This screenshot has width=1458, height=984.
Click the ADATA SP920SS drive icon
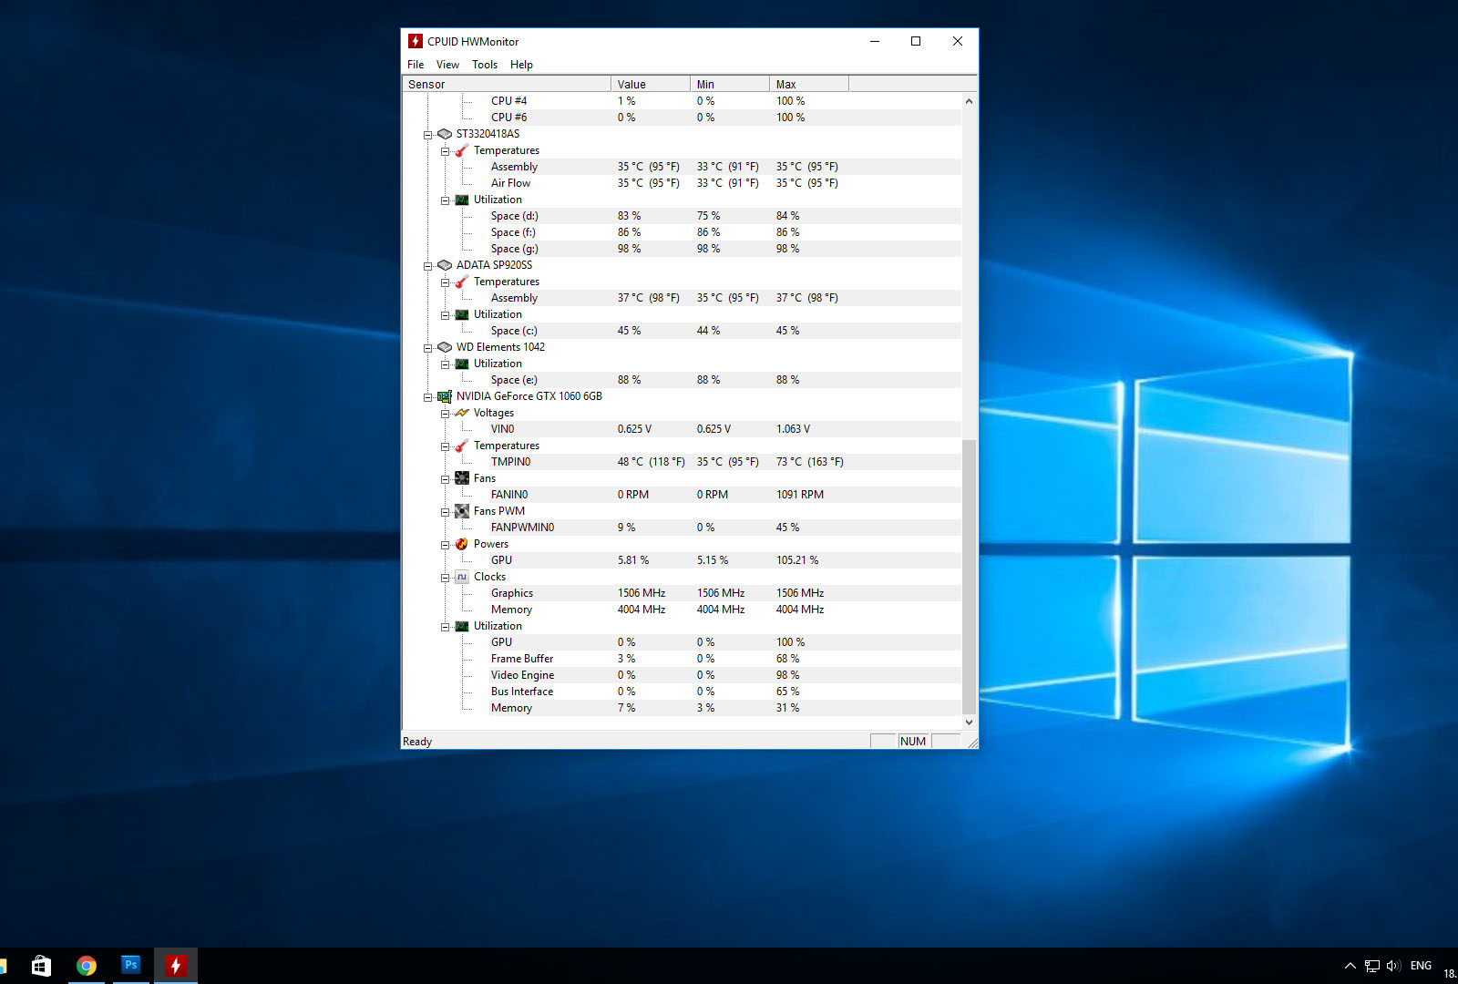click(x=445, y=265)
